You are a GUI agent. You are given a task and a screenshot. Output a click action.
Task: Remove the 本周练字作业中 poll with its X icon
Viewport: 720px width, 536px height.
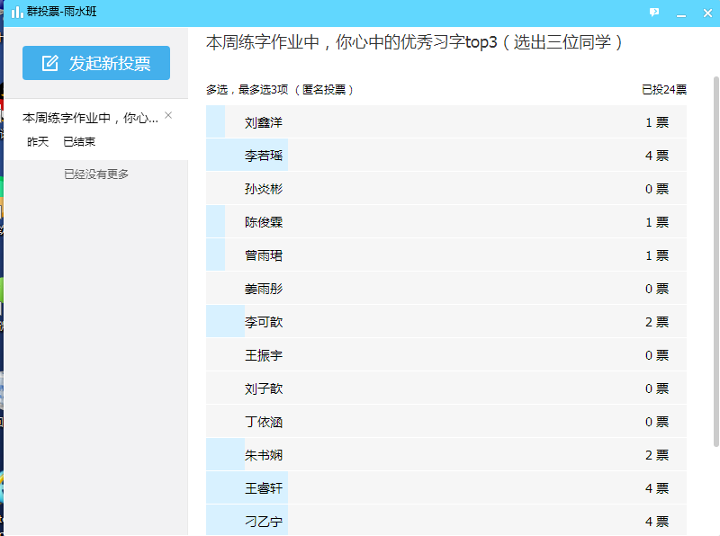click(x=168, y=115)
